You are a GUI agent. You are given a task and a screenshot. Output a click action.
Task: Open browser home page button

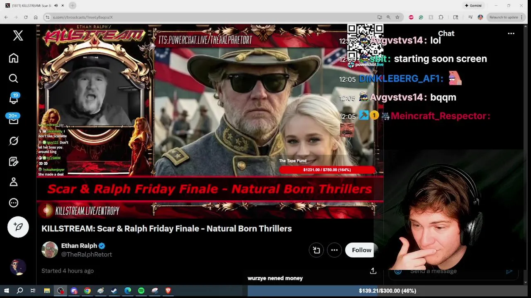36,17
